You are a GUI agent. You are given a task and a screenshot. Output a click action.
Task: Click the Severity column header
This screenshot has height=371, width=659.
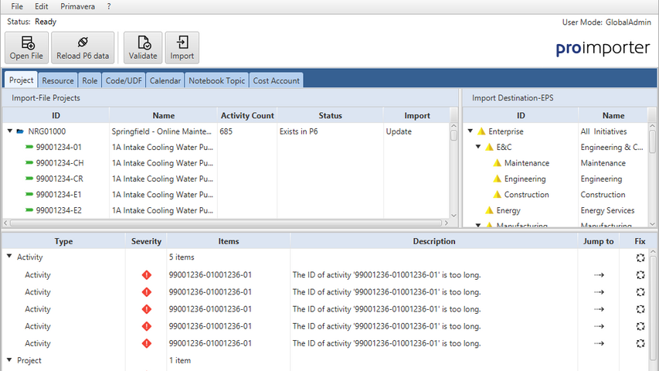pyautogui.click(x=146, y=241)
